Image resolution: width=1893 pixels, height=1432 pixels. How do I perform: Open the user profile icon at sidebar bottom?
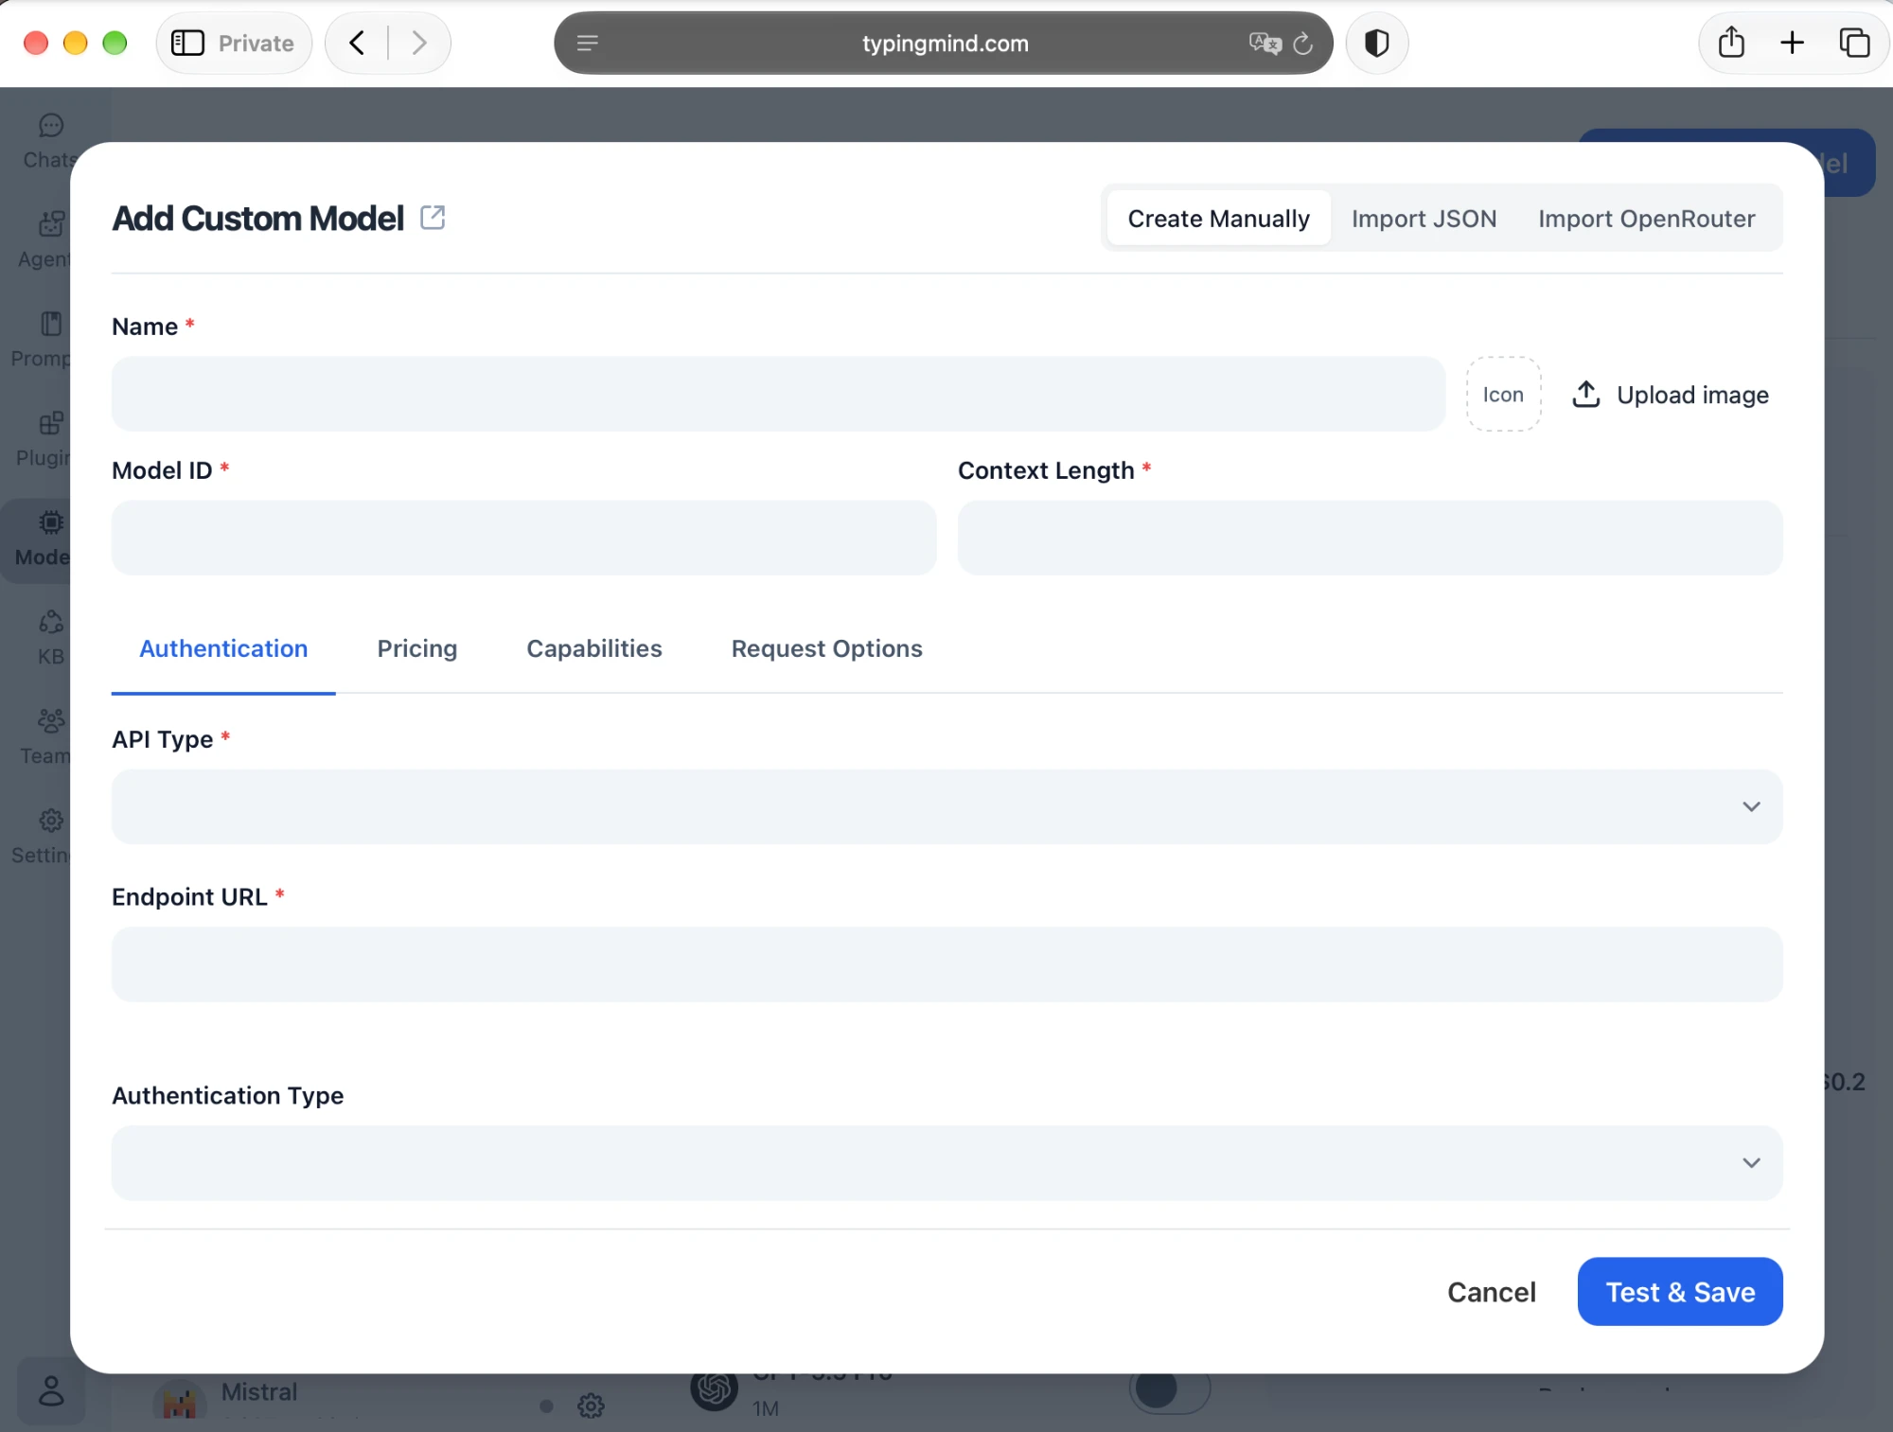click(51, 1391)
